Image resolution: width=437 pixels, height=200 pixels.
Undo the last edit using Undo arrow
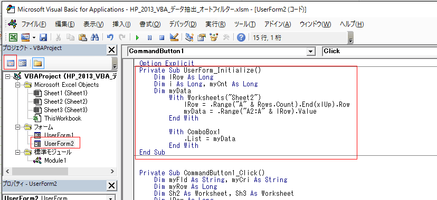[x=110, y=37]
